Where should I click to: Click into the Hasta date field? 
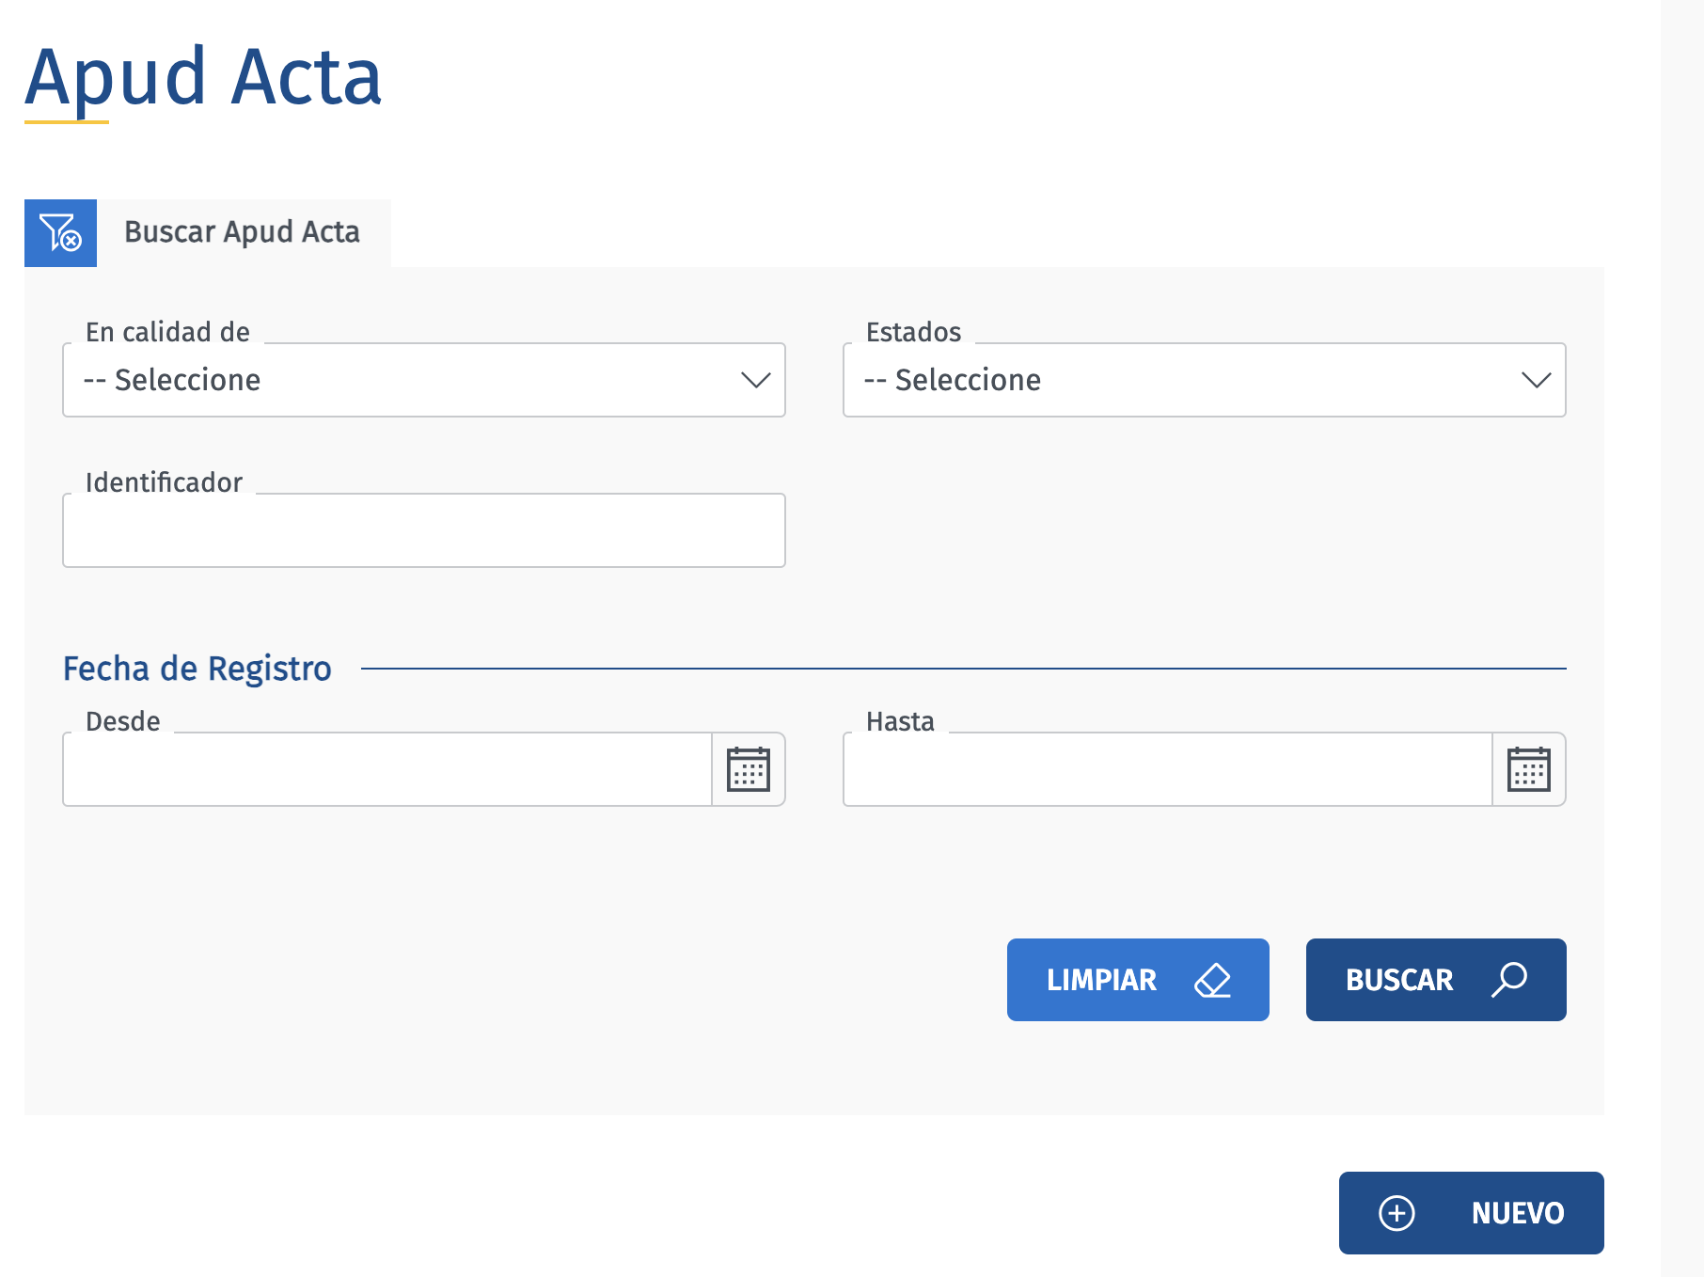[x=1167, y=769]
